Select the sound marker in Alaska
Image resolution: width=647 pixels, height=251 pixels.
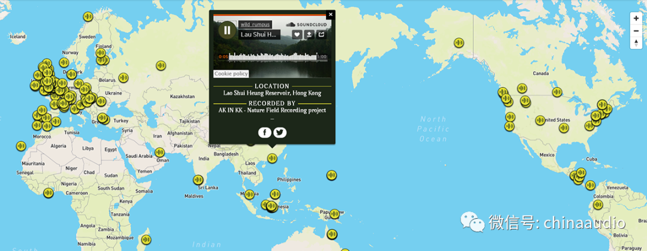pyautogui.click(x=459, y=43)
